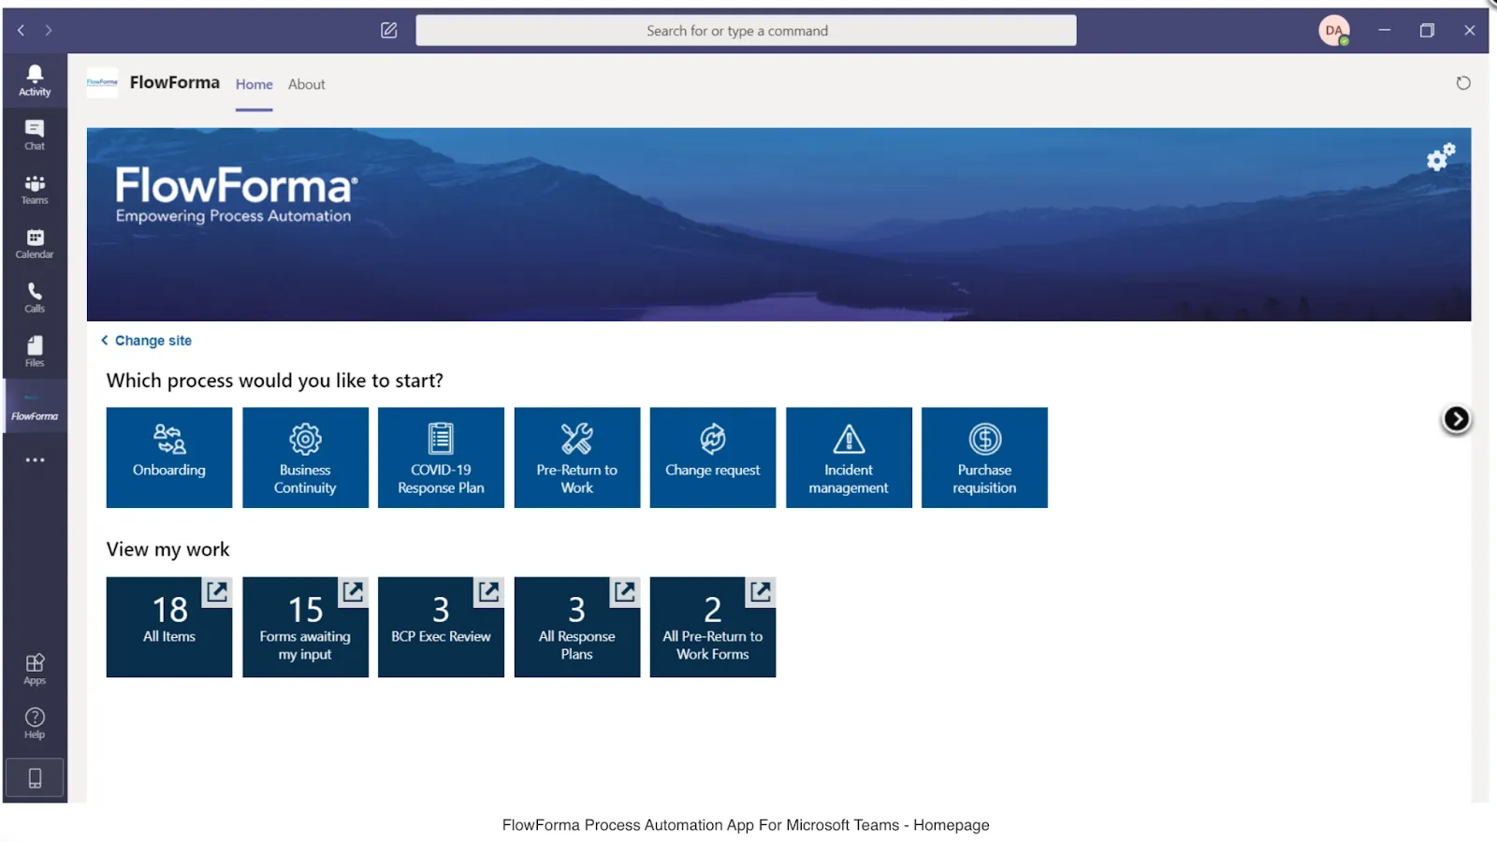Reload the FlowForma tab

point(1463,83)
